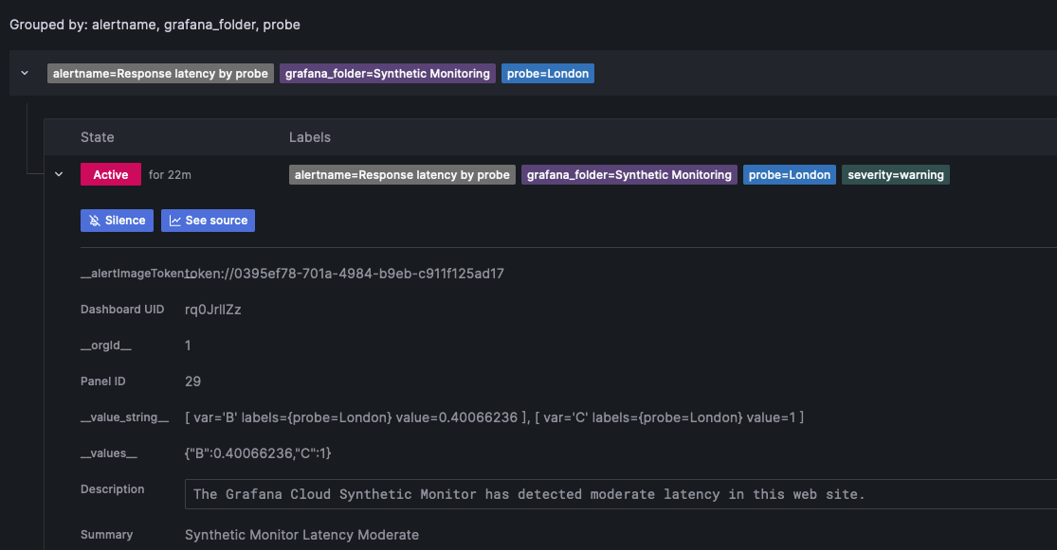The height and width of the screenshot is (550, 1057).
Task: Click the Panel ID value 29
Action: coord(192,381)
